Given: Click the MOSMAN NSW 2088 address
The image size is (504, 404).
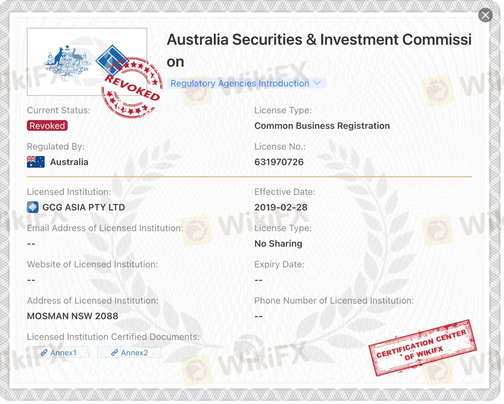Looking at the screenshot, I should (x=73, y=316).
